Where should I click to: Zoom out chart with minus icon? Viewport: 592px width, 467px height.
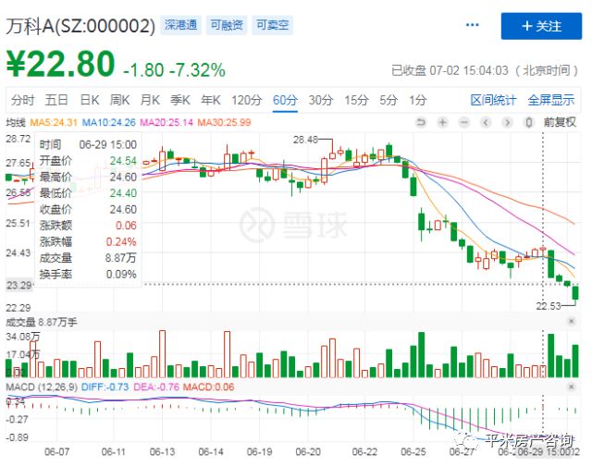pyautogui.click(x=464, y=122)
